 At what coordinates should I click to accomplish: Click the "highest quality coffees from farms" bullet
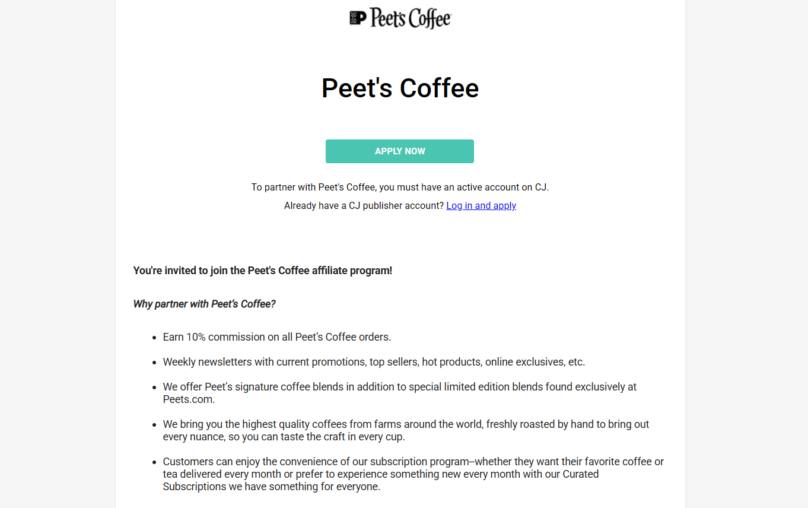(x=406, y=430)
